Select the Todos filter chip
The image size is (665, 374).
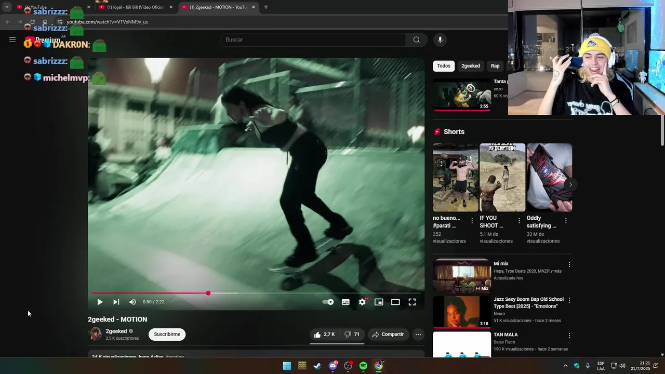pos(444,66)
